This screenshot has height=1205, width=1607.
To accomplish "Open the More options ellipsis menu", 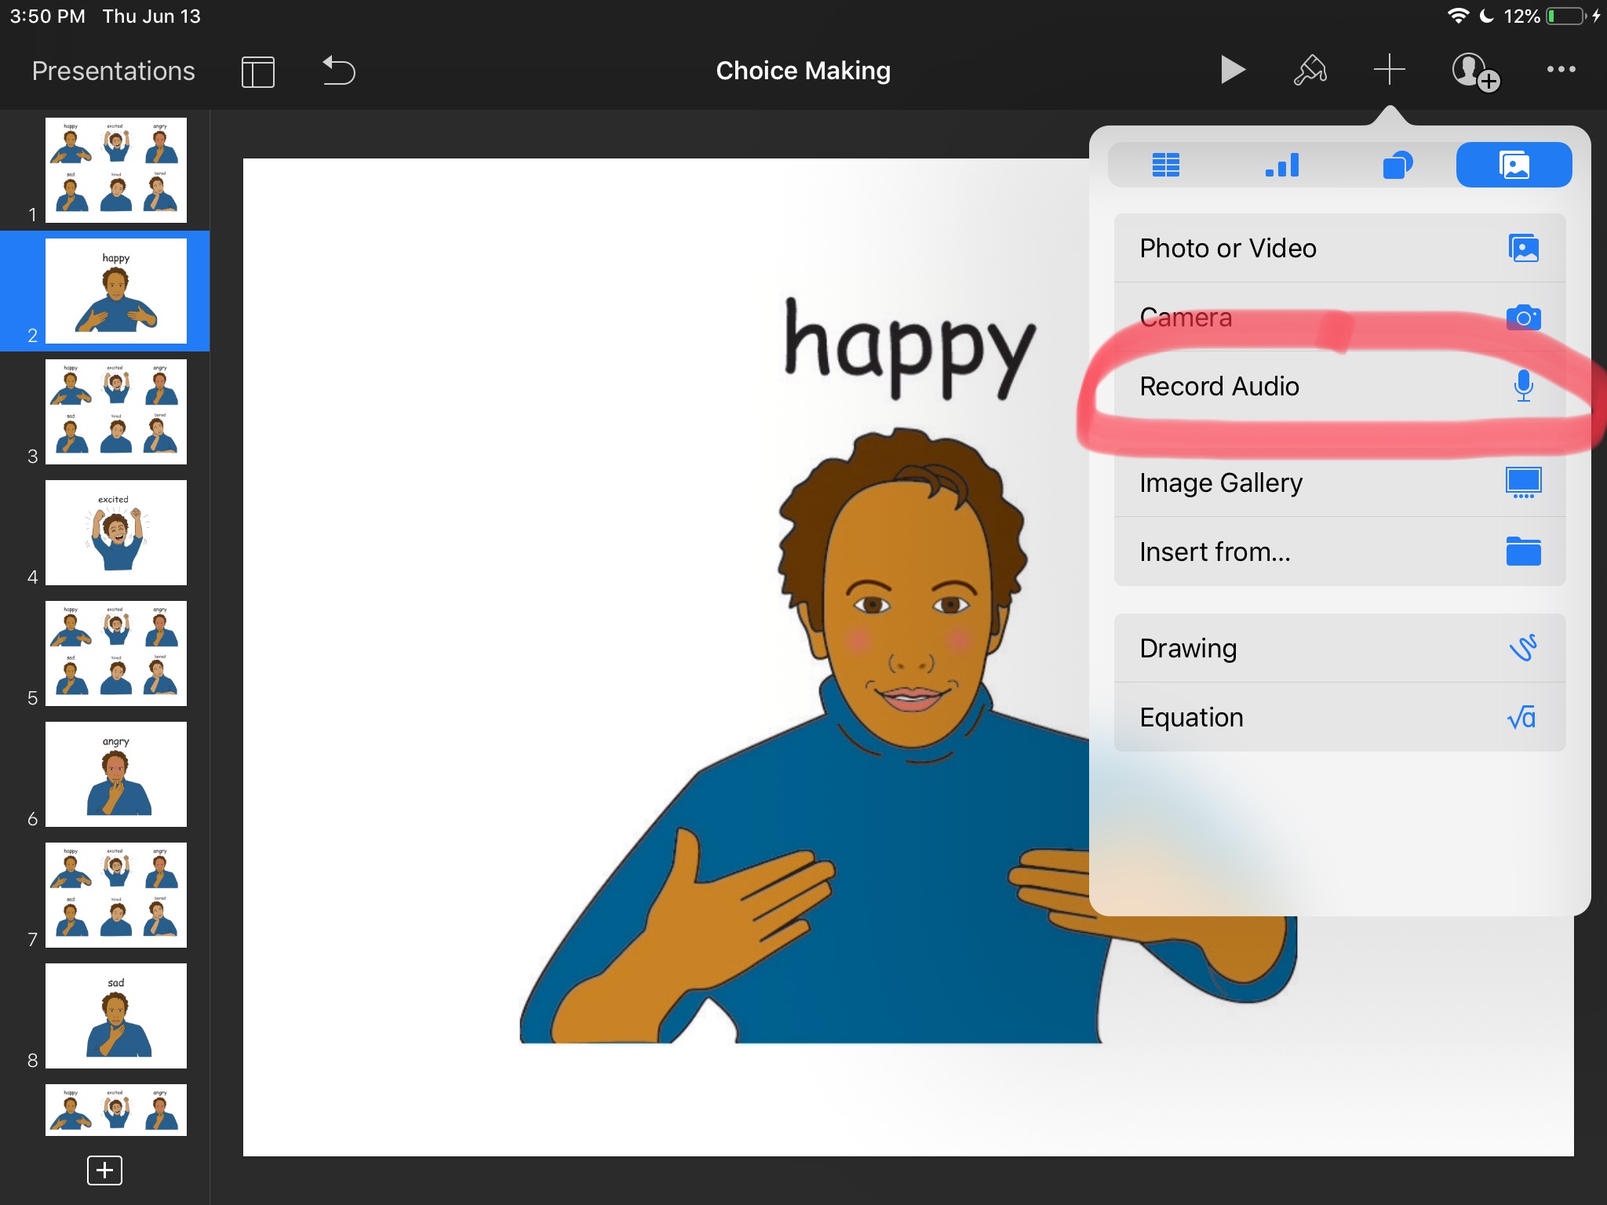I will (1561, 70).
